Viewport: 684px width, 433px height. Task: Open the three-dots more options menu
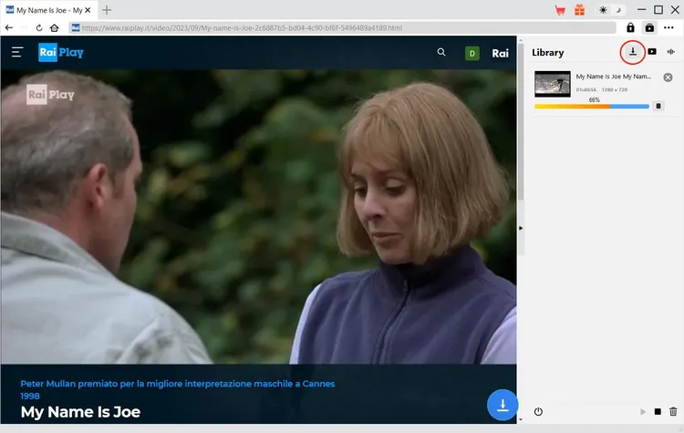pyautogui.click(x=668, y=28)
